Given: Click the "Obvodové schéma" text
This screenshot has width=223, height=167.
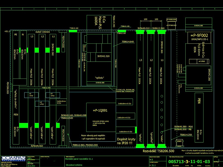Looking at the screenshot, I should pyautogui.click(x=74, y=165).
